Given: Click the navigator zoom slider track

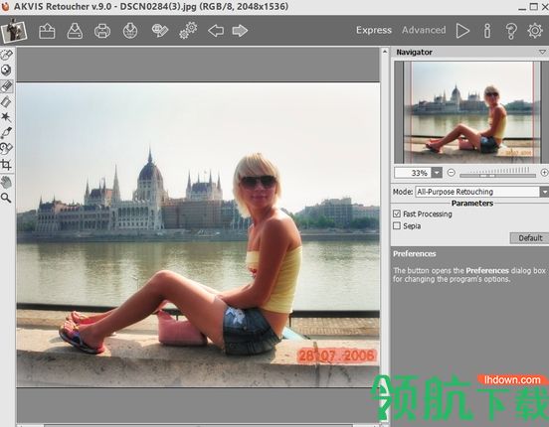Looking at the screenshot, I should click(497, 175).
